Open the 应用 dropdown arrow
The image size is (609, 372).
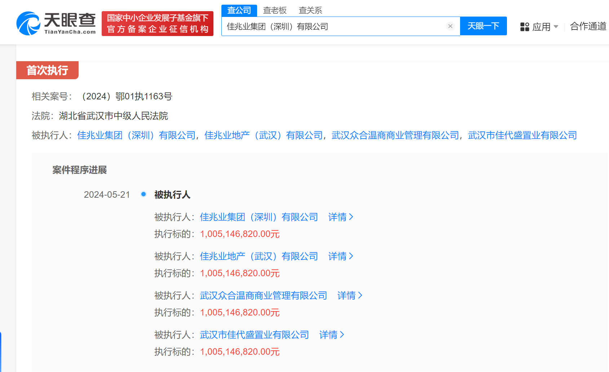point(556,27)
